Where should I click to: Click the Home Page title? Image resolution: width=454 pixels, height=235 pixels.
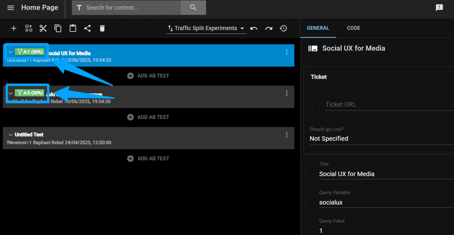(x=40, y=7)
